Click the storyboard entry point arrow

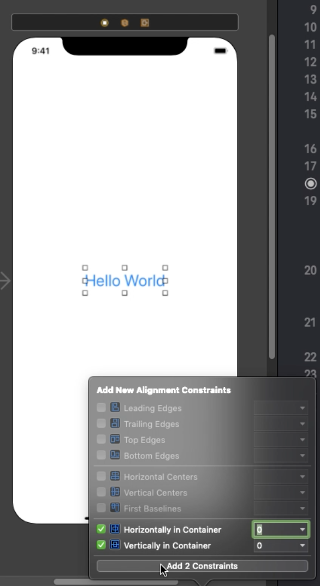click(x=5, y=280)
